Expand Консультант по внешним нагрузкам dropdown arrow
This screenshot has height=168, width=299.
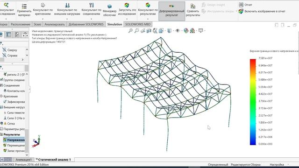[x=67, y=19]
